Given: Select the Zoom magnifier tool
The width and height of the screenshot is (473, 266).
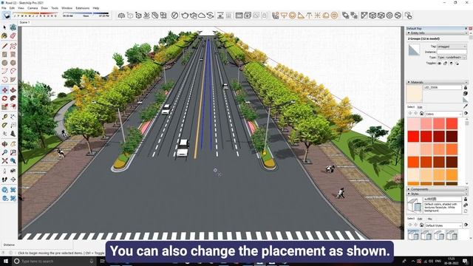Looking at the screenshot, I should [x=4, y=152].
